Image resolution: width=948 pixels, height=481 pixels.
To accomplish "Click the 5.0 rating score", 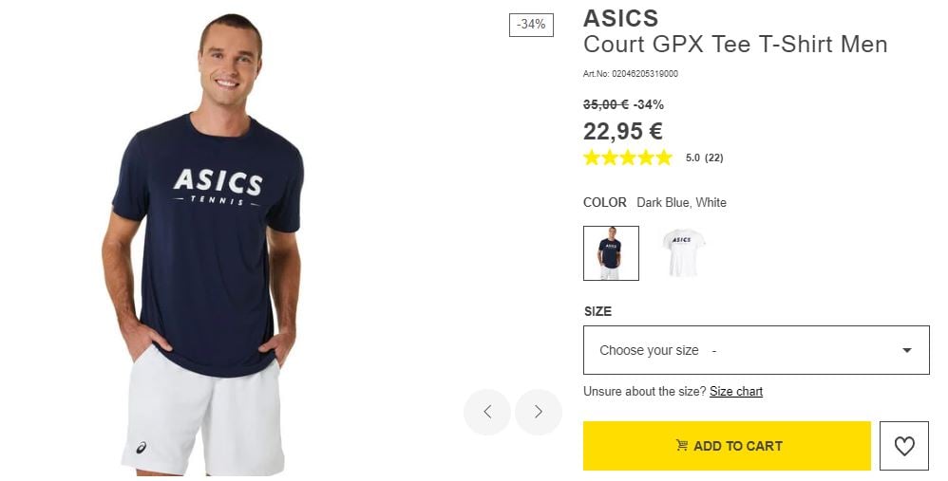I will (692, 157).
